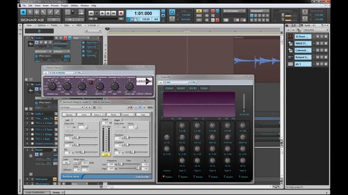Screen dimensions: 348x195
Task: Open the Edit menu
Action: pos(30,5)
